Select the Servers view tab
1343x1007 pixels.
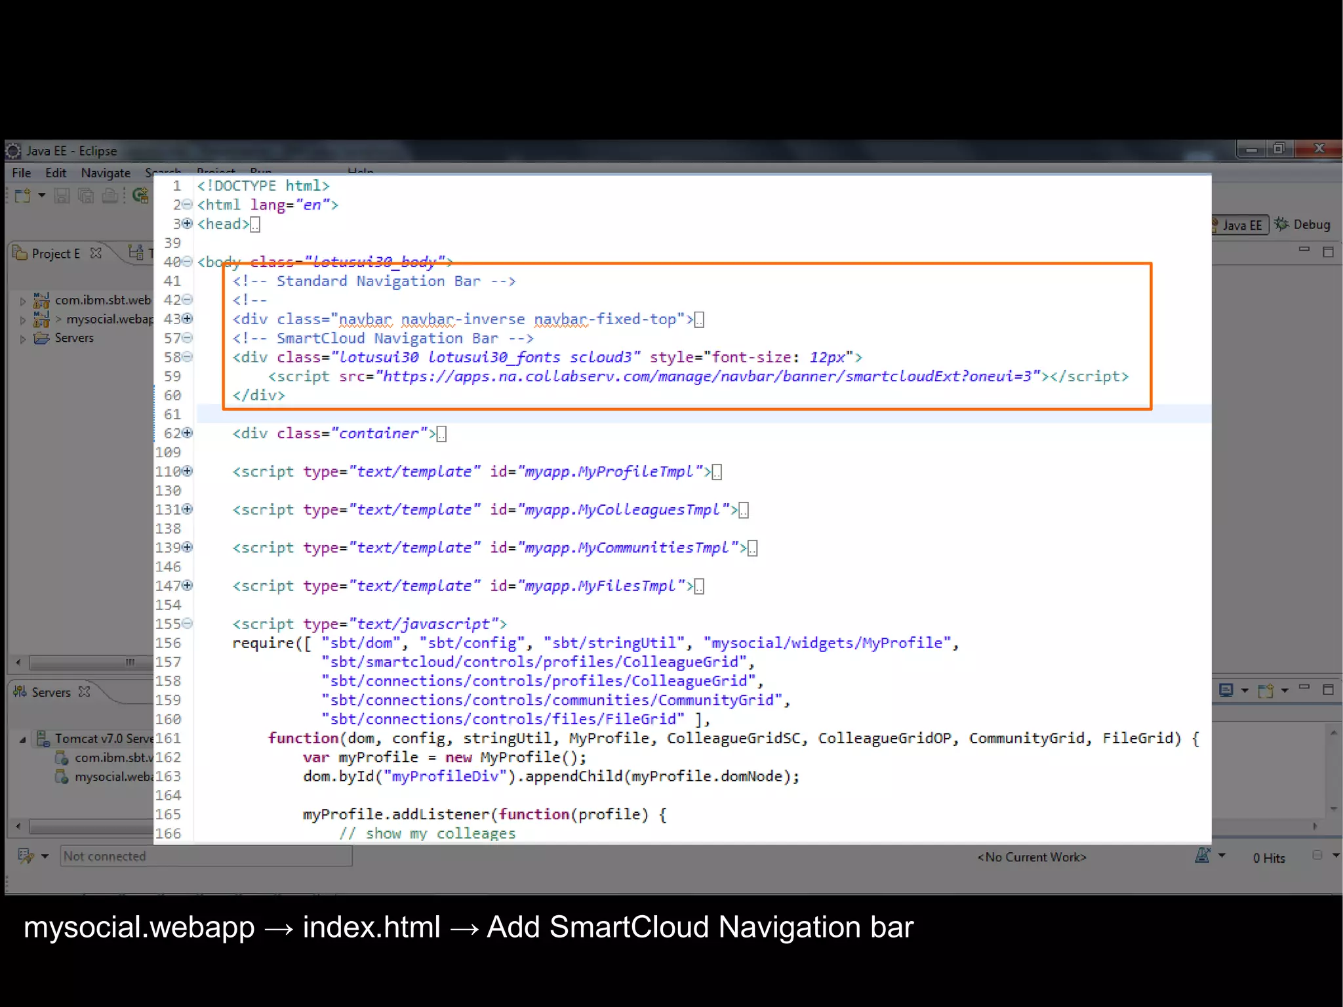click(x=51, y=692)
